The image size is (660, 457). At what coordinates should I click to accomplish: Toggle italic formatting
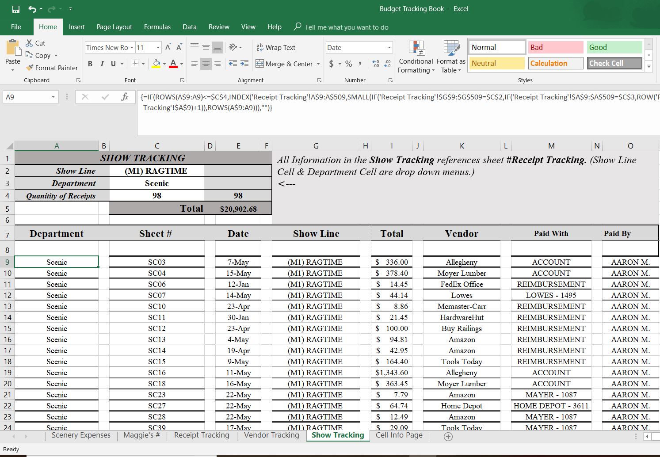point(102,64)
